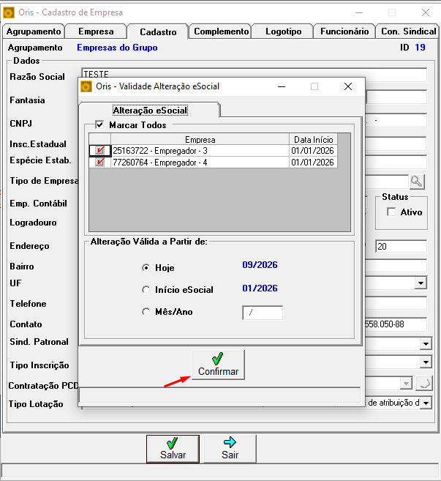Click the refresh arrow icon next to Contratação PCD
The width and height of the screenshot is (441, 481).
424,384
